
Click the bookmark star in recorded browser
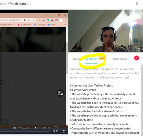(x=34, y=20)
